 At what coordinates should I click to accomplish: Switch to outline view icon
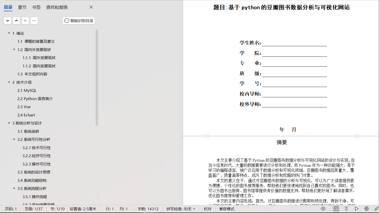pyautogui.click(x=346, y=209)
